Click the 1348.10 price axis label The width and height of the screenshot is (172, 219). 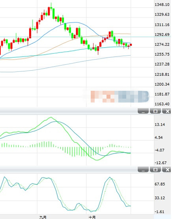pos(162,5)
